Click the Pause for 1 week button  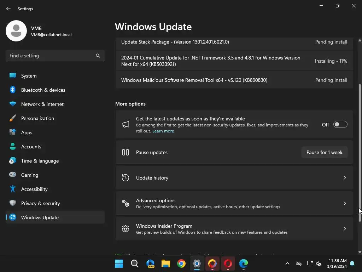tap(325, 152)
